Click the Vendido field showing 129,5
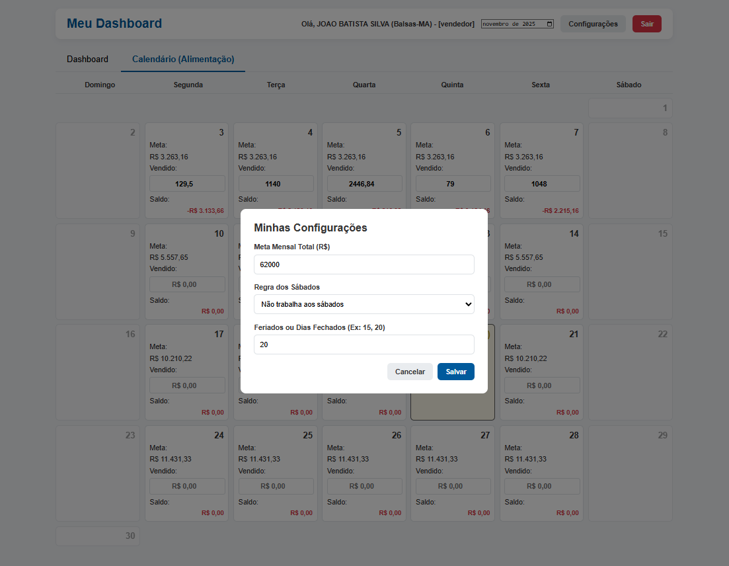Image resolution: width=729 pixels, height=566 pixels. click(x=187, y=184)
